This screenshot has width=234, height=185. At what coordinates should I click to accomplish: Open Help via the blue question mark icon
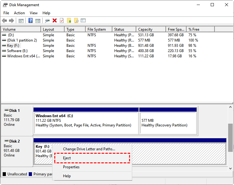pyautogui.click(x=30, y=21)
